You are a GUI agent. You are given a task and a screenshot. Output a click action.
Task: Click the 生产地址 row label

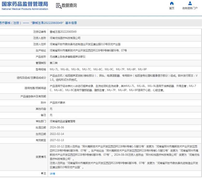click(x=41, y=51)
